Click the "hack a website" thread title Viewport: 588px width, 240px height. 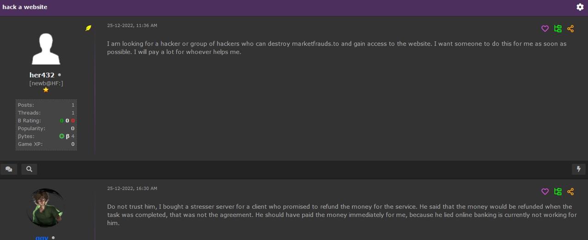point(25,7)
